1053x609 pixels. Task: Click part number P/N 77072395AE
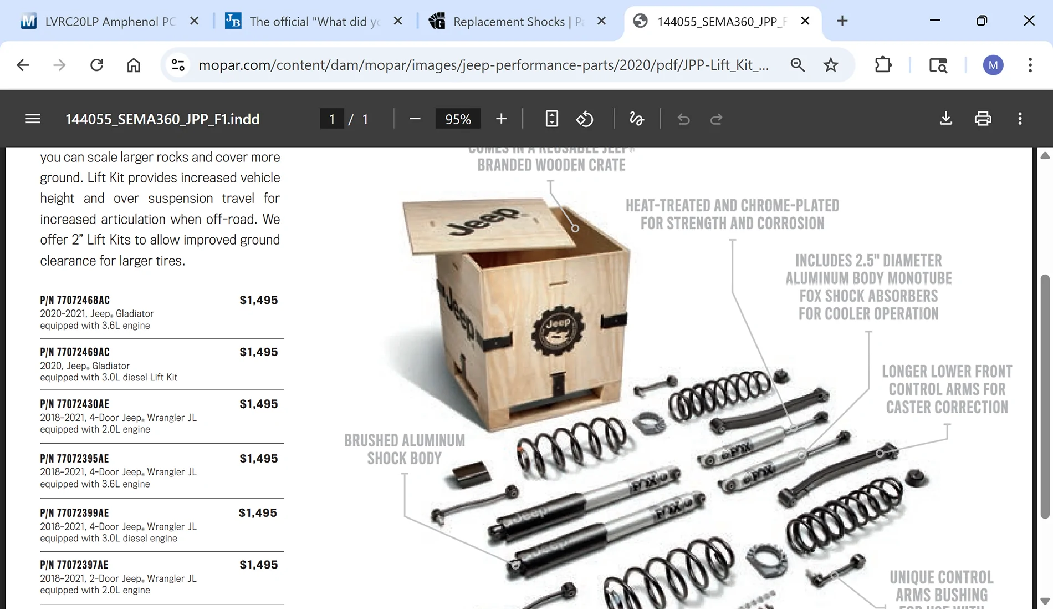point(74,459)
